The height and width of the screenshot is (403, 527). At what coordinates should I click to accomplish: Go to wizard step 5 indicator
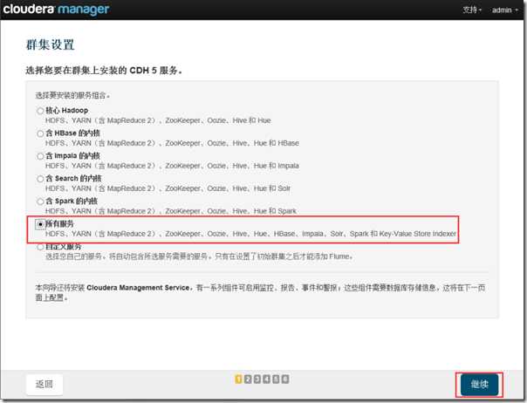pyautogui.click(x=276, y=379)
